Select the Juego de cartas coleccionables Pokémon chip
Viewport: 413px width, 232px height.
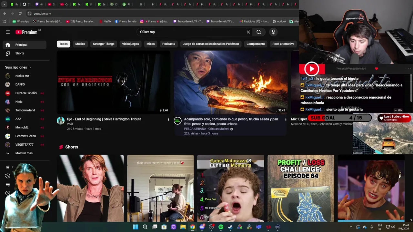211,44
